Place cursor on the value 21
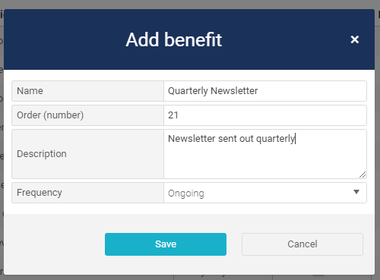Image resolution: width=380 pixels, height=280 pixels. point(173,115)
